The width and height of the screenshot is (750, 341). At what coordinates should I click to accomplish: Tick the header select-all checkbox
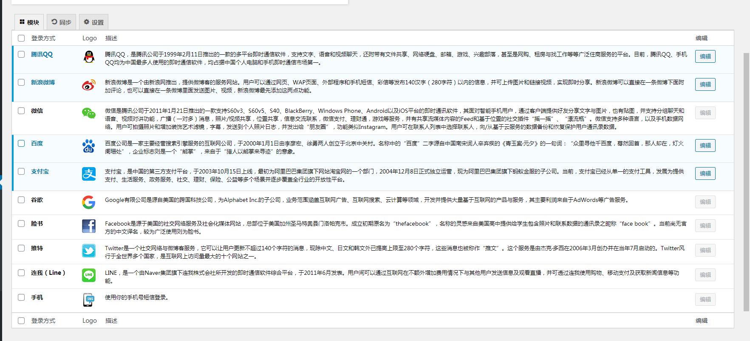[x=21, y=38]
